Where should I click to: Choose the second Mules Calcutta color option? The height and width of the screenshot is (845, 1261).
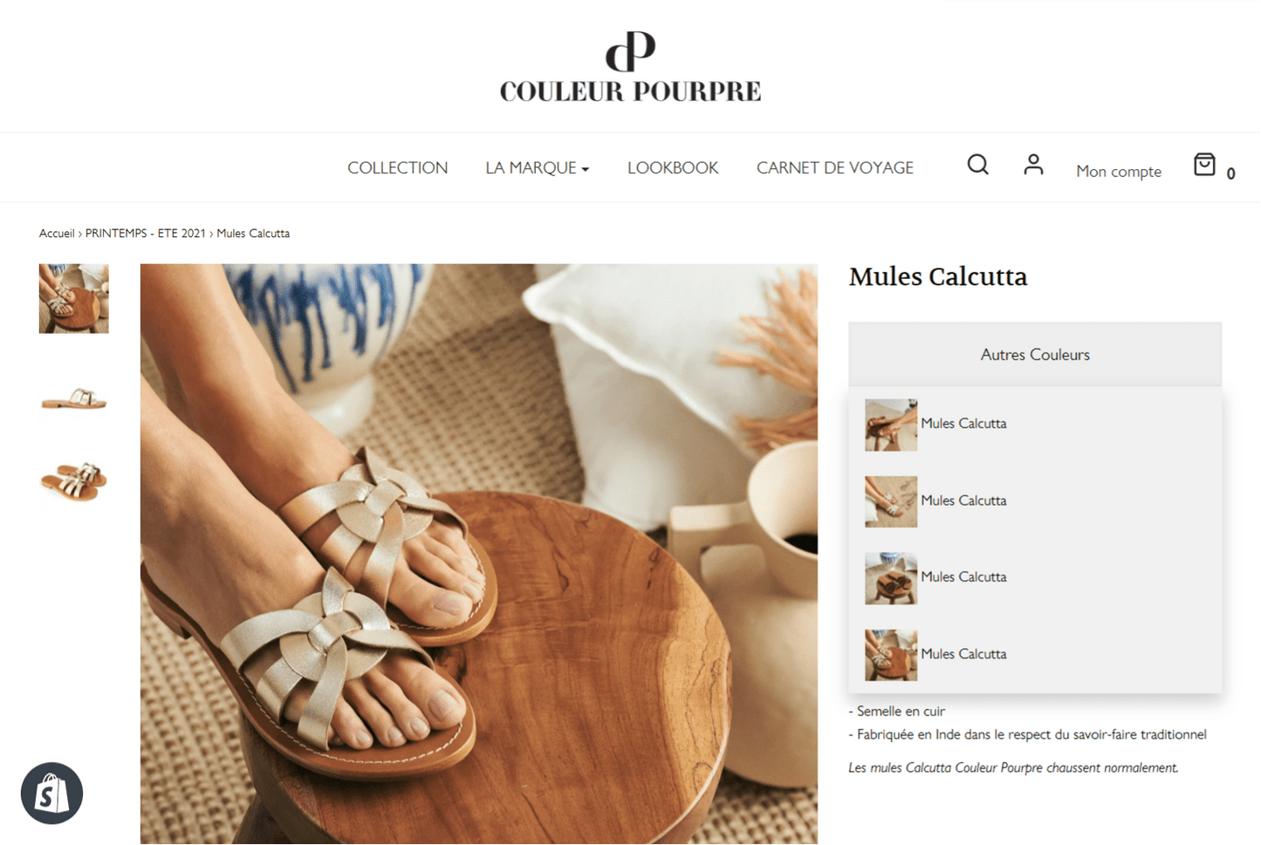click(x=935, y=501)
